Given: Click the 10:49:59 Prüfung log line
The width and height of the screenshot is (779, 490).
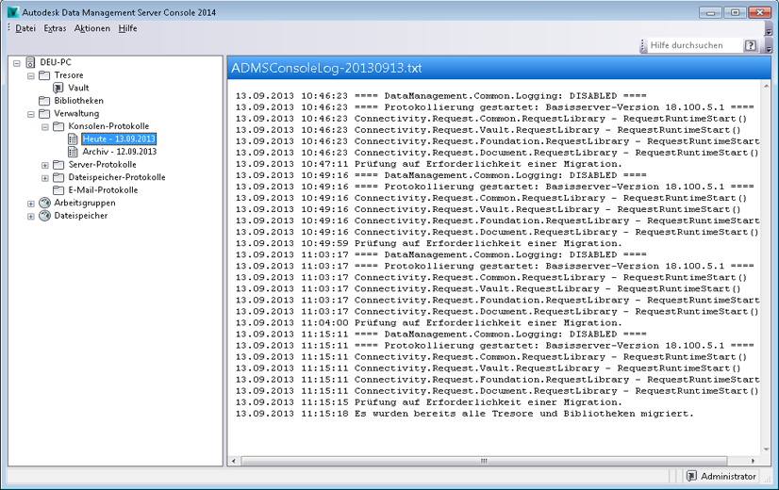Looking at the screenshot, I should pos(428,243).
